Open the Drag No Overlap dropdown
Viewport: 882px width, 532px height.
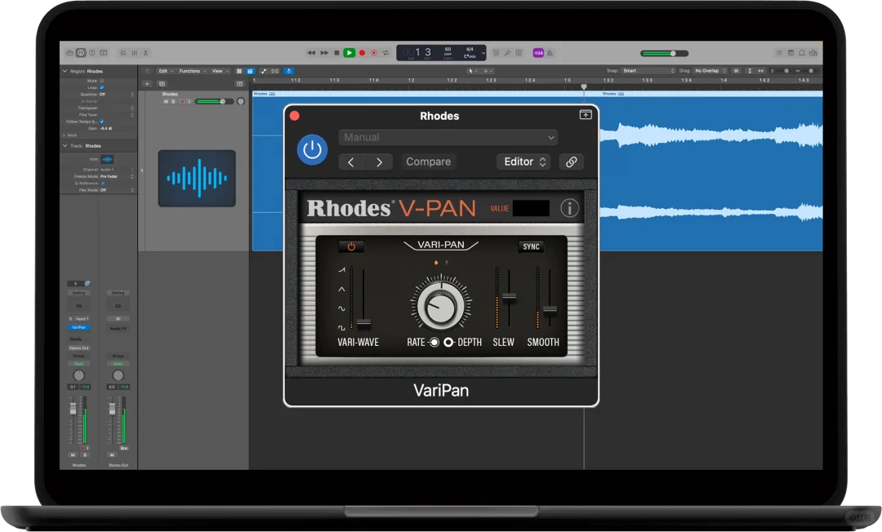click(710, 71)
